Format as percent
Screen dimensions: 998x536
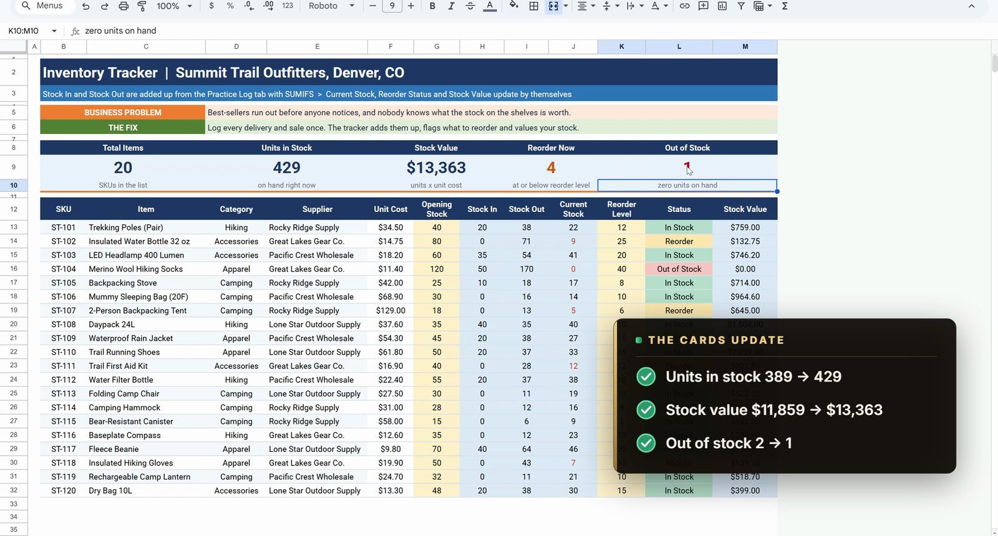click(x=230, y=6)
